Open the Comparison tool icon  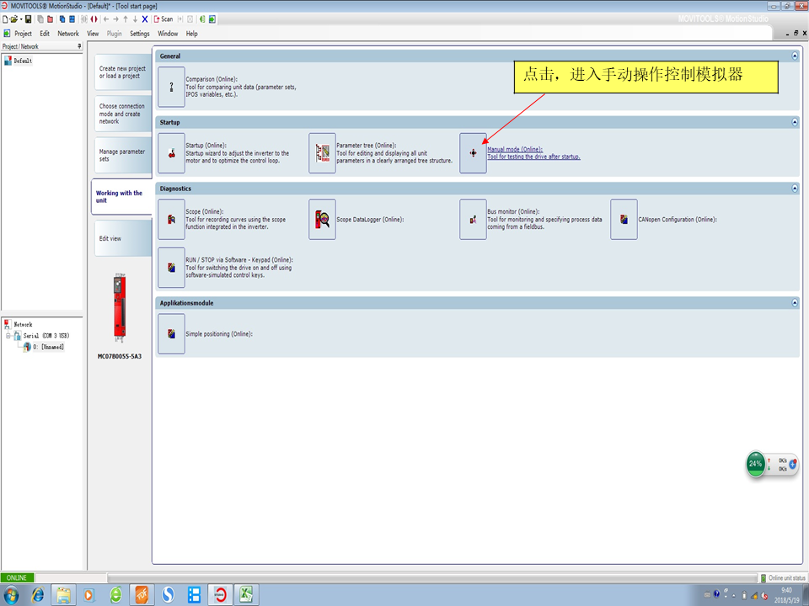coord(171,87)
